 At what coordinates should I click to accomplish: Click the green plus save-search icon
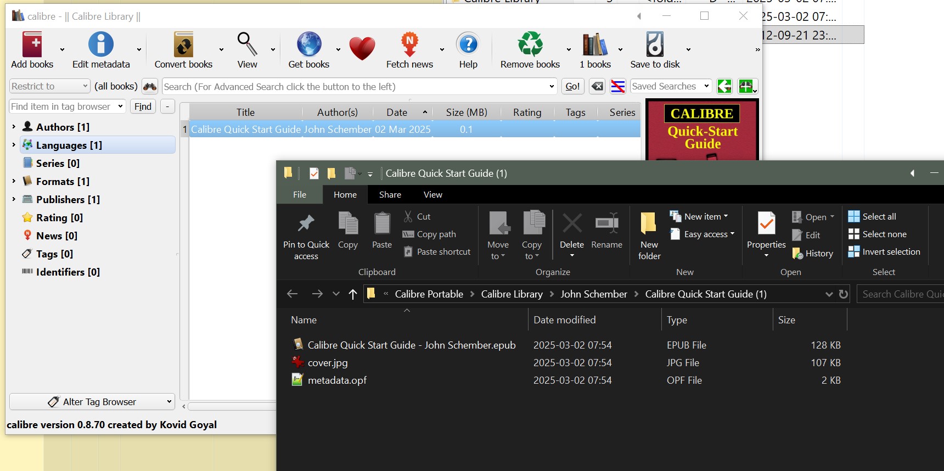(748, 86)
